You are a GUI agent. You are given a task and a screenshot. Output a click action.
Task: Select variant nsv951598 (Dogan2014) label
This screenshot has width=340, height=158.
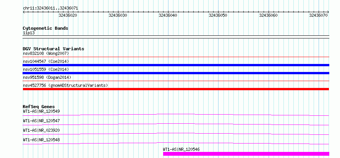tap(47, 77)
